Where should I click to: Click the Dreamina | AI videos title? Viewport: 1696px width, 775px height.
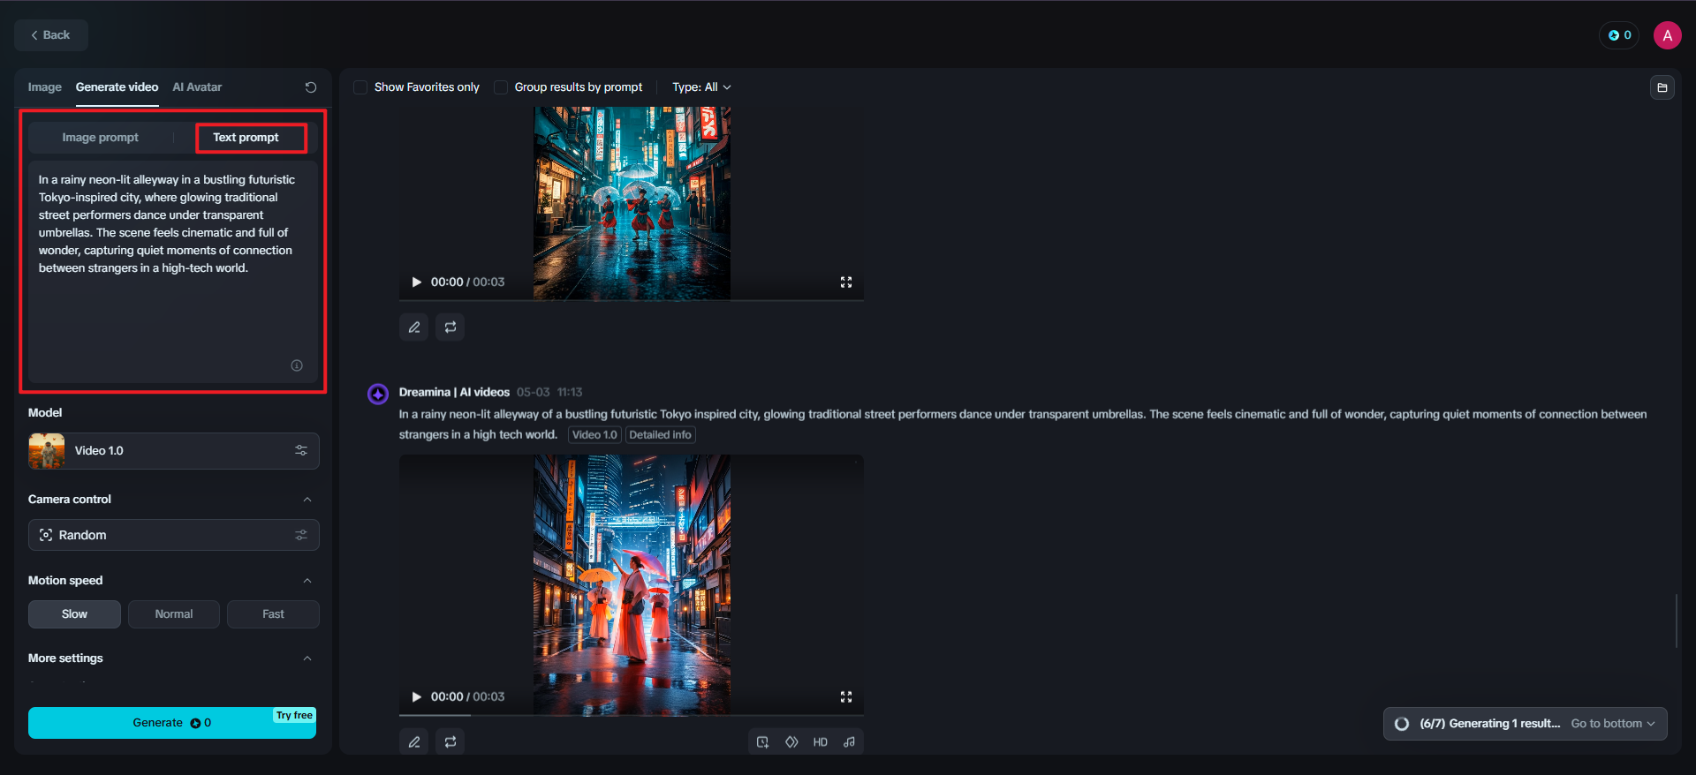pos(454,393)
